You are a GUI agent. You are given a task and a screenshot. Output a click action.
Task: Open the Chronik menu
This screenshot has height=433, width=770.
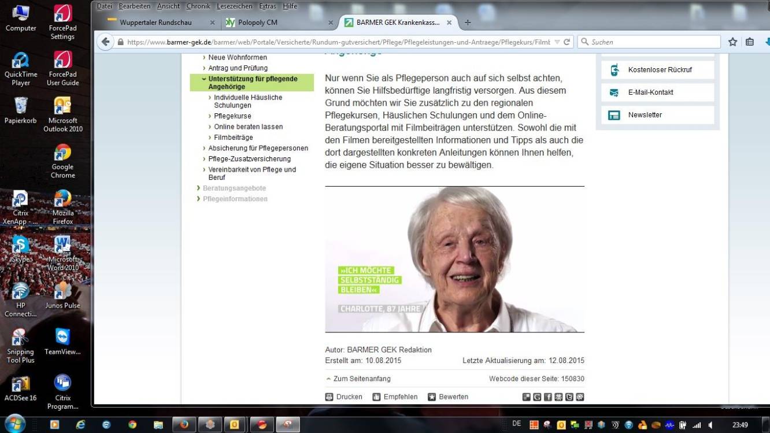point(198,6)
